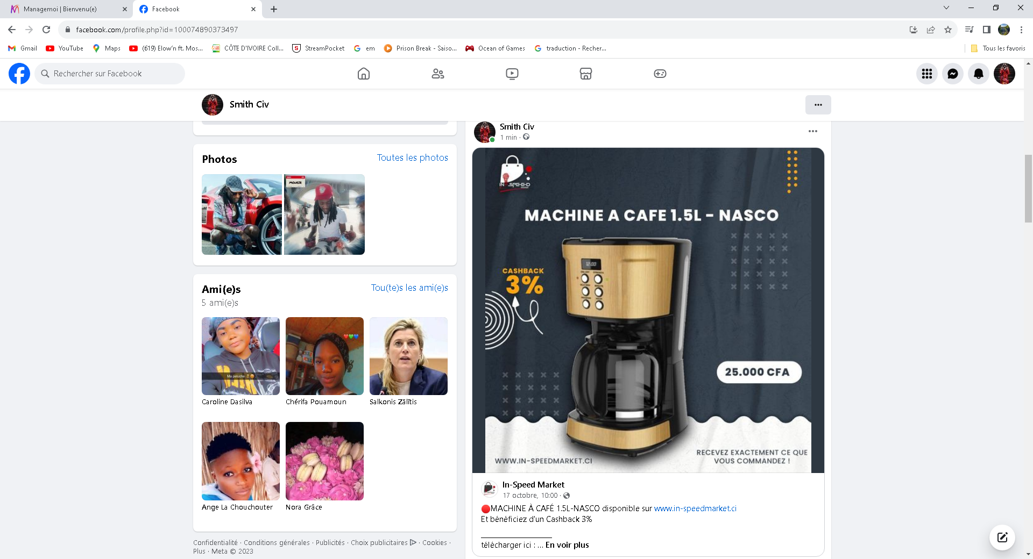Open the YouTube bookmark
Screen dimensions: 1033x559
point(65,48)
